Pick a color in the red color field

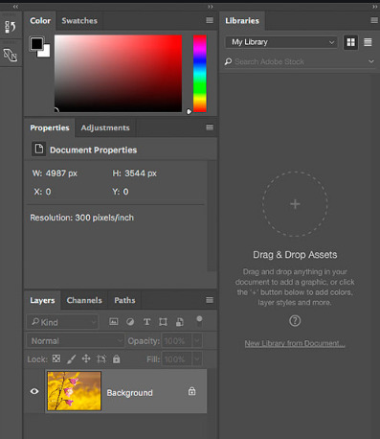[x=118, y=74]
